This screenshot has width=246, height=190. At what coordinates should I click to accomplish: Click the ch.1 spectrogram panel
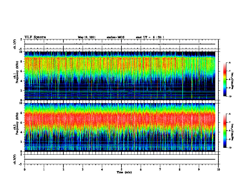[x=120, y=76]
